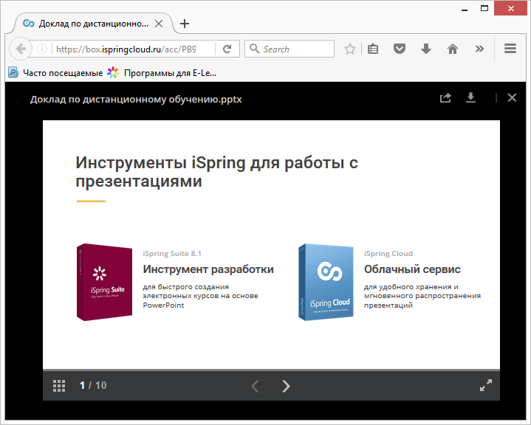The width and height of the screenshot is (531, 425).
Task: Save page to Pocket
Action: (400, 49)
